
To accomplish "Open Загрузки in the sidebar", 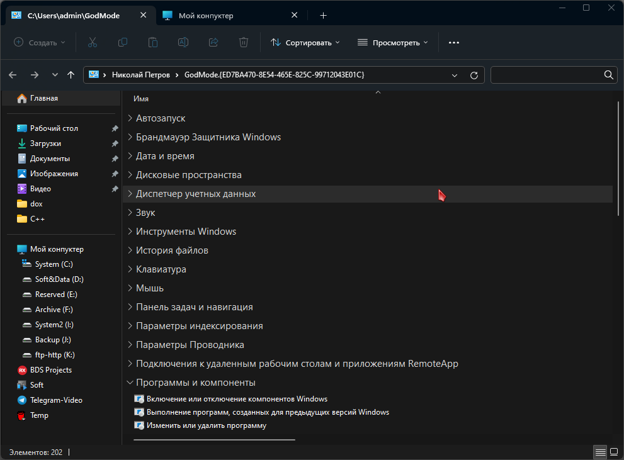I will point(45,143).
